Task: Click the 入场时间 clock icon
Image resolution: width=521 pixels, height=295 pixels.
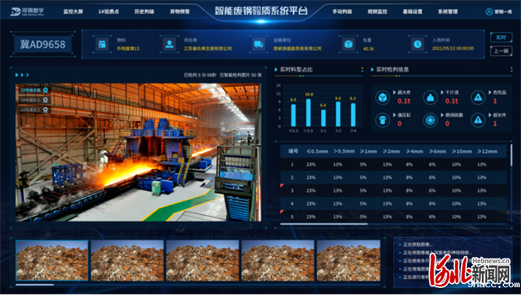Action: coord(417,44)
